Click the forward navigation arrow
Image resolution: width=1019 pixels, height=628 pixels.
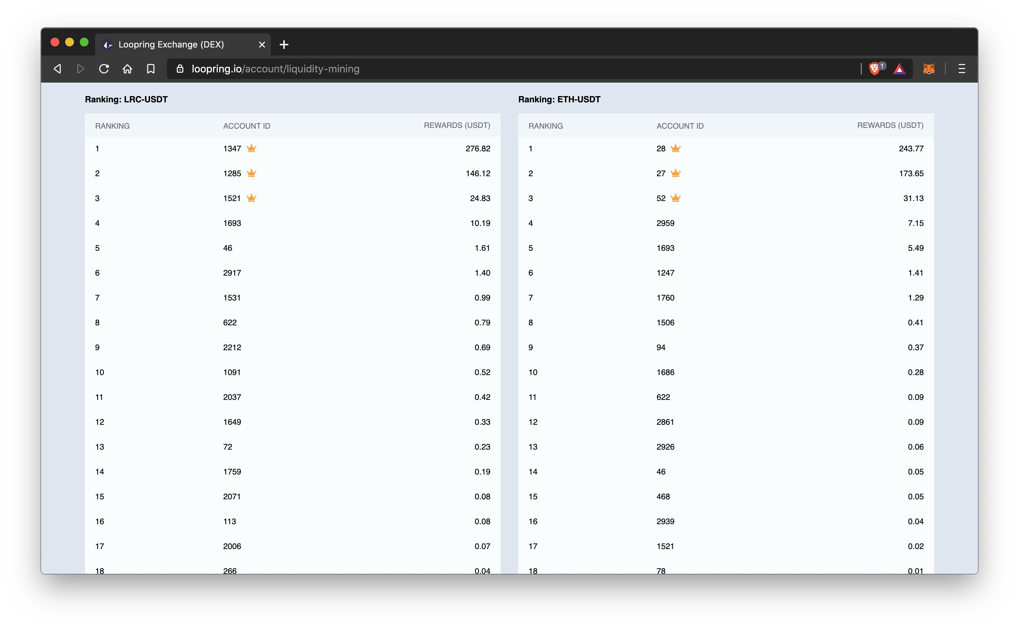(x=81, y=69)
